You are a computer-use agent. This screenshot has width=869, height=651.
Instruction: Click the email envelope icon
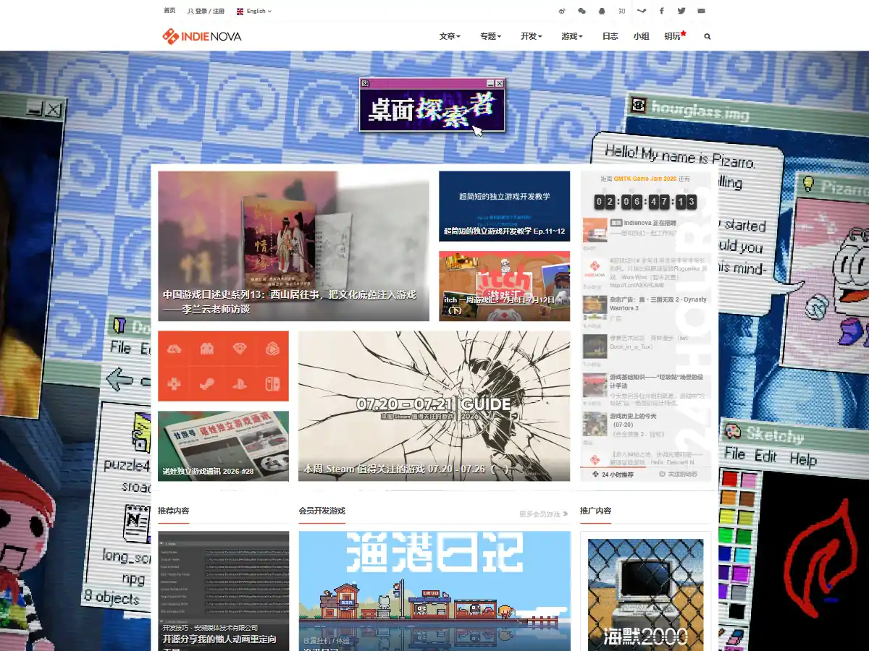(701, 11)
